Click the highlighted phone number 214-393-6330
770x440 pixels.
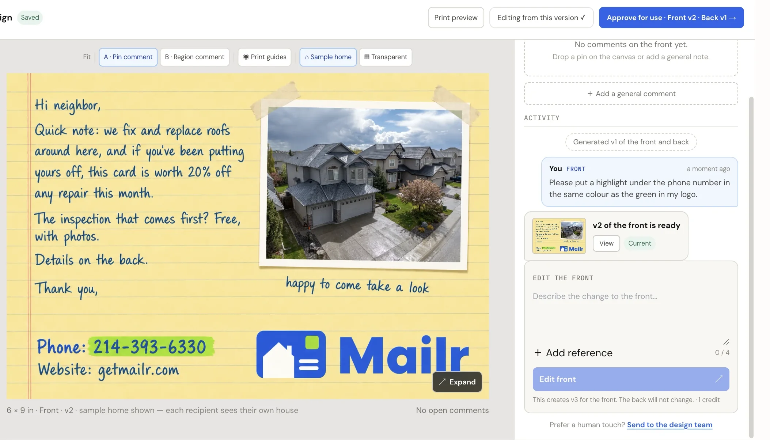coord(150,346)
